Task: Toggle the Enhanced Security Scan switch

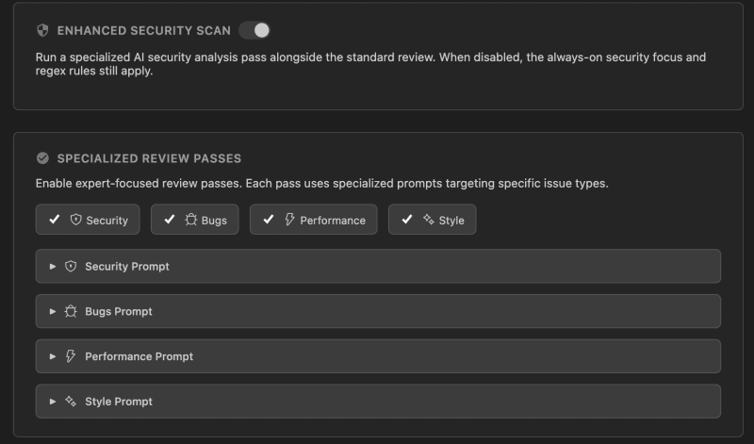Action: click(x=254, y=30)
